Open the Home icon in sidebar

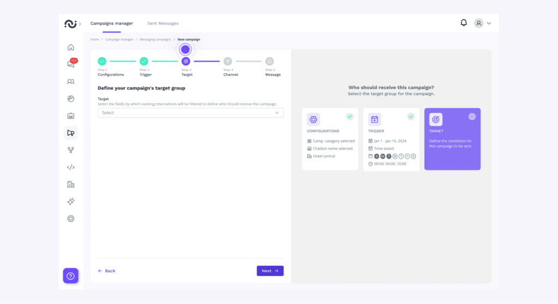(x=70, y=47)
